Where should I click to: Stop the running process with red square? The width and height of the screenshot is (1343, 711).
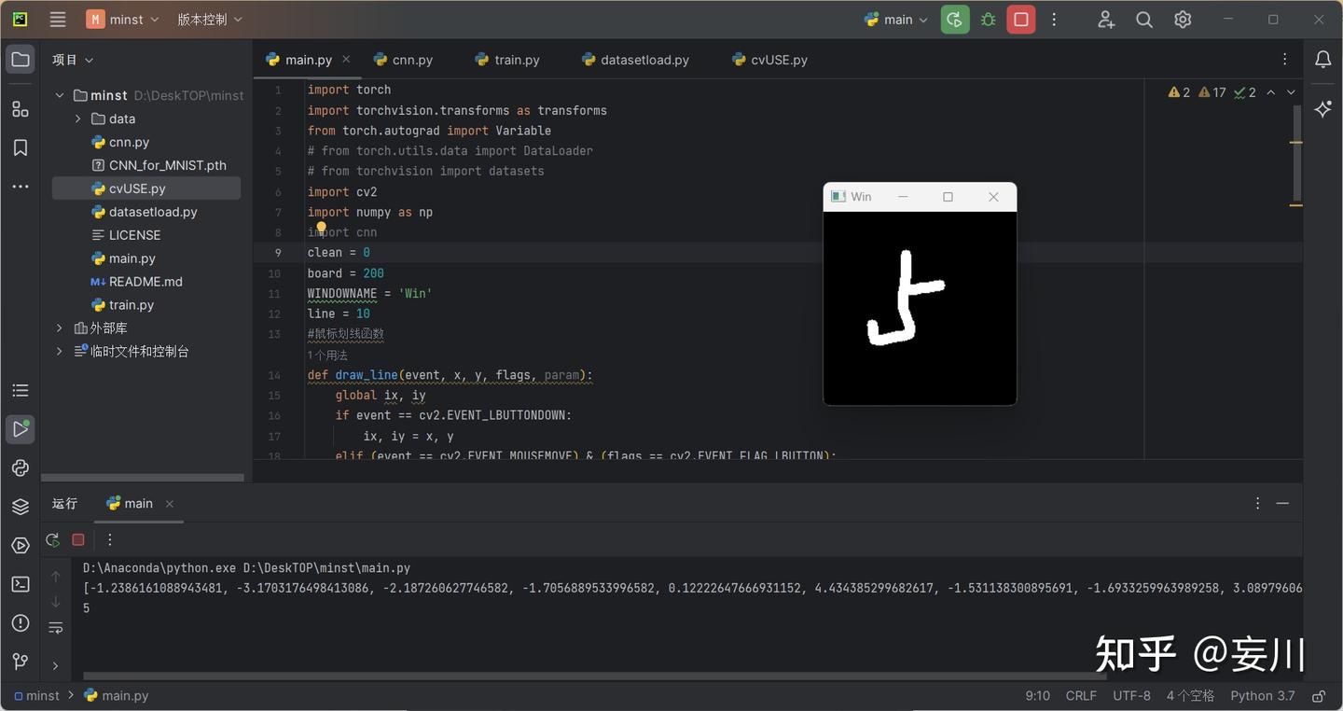(1021, 20)
